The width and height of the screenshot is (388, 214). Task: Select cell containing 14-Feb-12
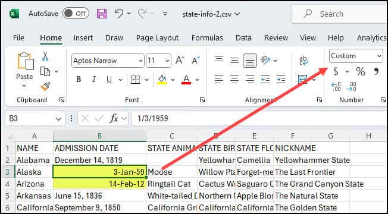[99, 184]
